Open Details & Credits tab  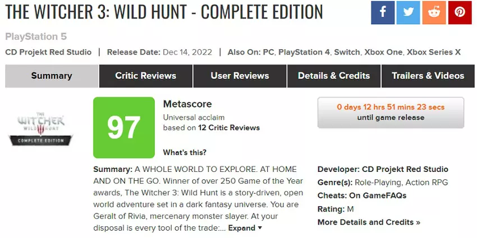click(334, 76)
